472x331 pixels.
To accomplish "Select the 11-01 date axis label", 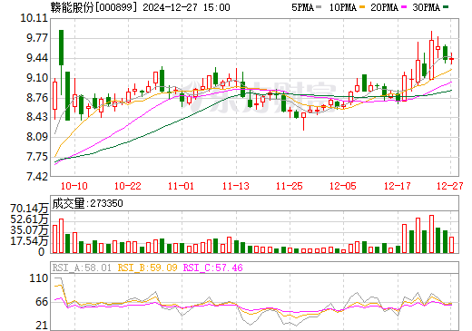I will 181,186.
